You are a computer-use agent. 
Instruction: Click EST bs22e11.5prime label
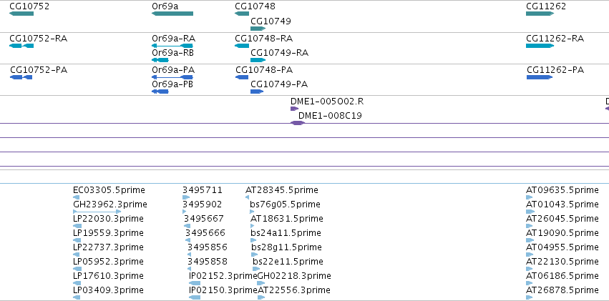tap(288, 262)
